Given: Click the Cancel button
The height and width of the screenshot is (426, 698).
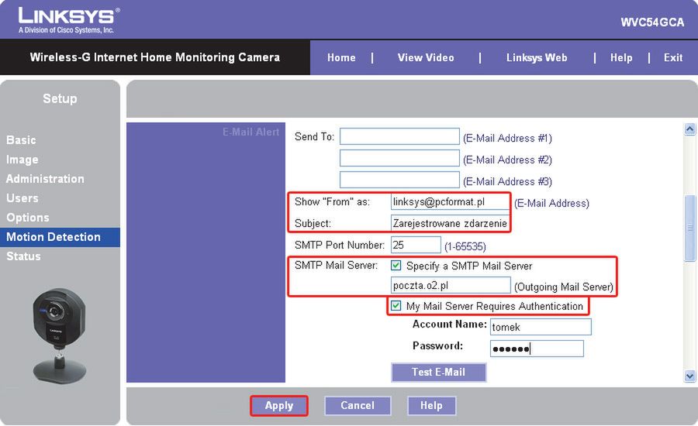Looking at the screenshot, I should coord(358,406).
